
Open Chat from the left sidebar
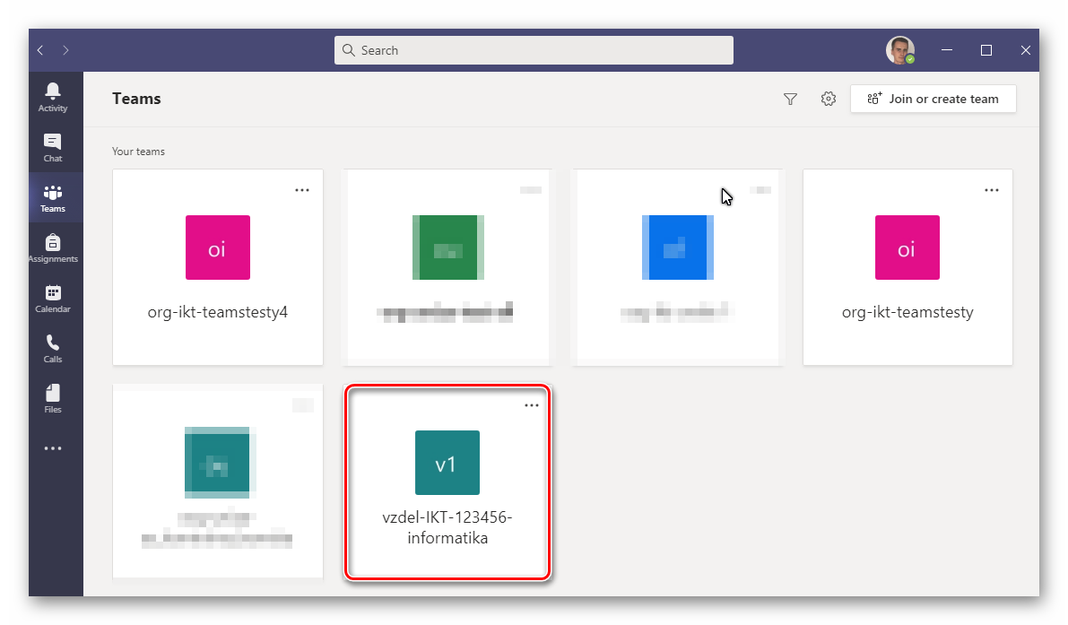coord(53,147)
